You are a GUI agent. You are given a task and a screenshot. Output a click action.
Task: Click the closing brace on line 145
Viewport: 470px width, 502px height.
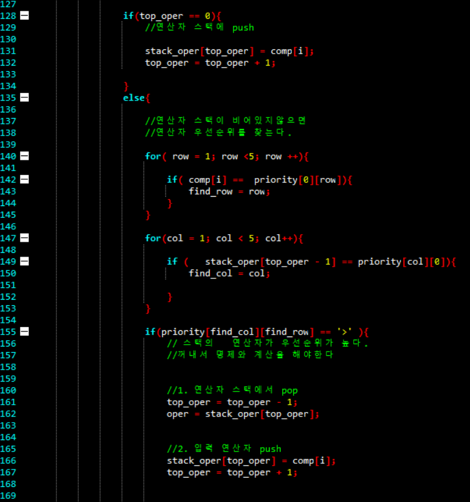(148, 215)
